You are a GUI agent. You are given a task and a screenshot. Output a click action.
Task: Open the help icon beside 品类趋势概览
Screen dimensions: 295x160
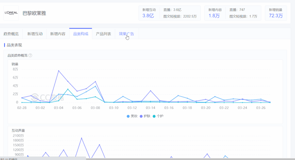[x=30, y=55]
